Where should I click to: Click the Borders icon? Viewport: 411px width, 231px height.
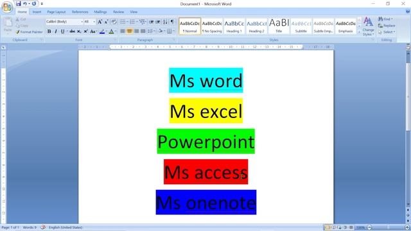point(170,31)
